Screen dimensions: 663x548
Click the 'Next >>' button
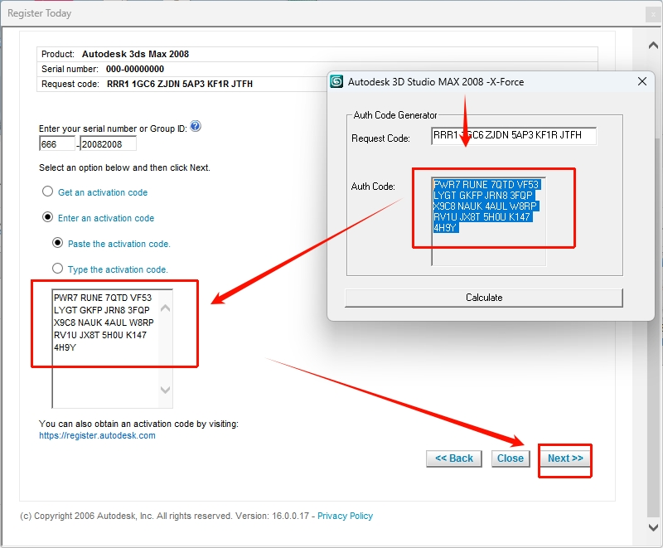pos(565,458)
